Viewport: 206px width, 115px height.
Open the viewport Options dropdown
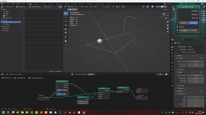pyautogui.click(x=166, y=9)
